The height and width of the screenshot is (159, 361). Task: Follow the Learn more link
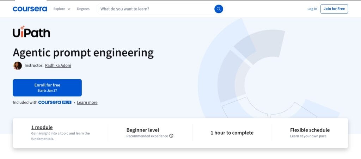tap(87, 103)
